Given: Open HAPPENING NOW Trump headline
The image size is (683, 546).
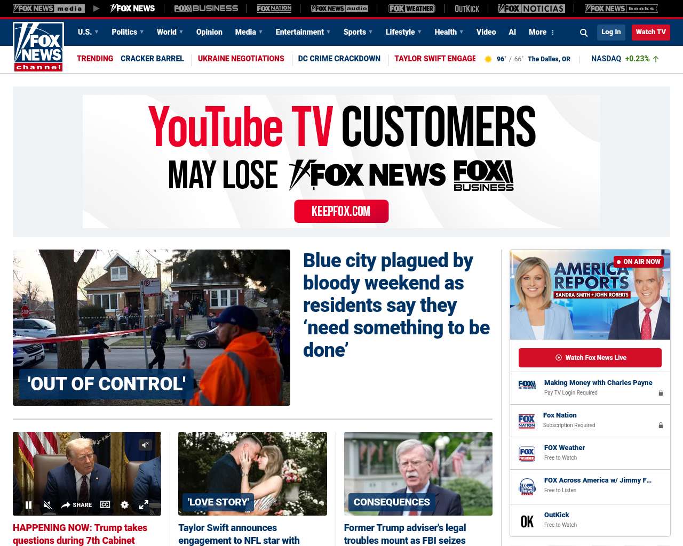Looking at the screenshot, I should coord(80,534).
